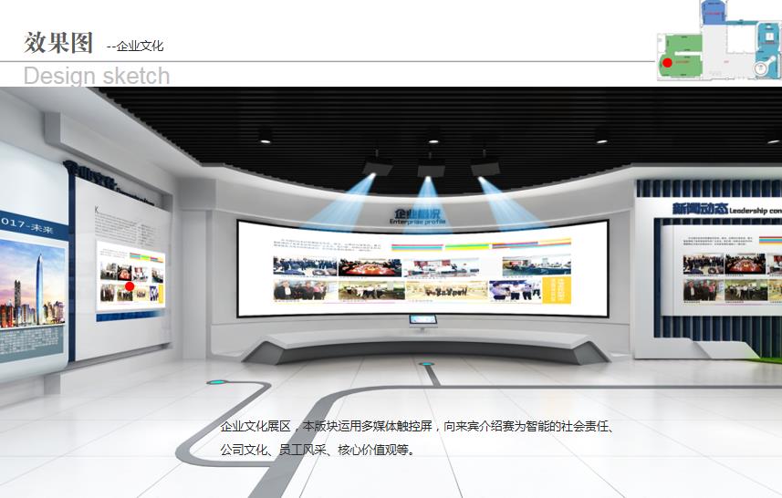Viewport: 782px width, 498px height.
Task: Select the small touch kiosk below curved screen
Action: pyautogui.click(x=422, y=320)
